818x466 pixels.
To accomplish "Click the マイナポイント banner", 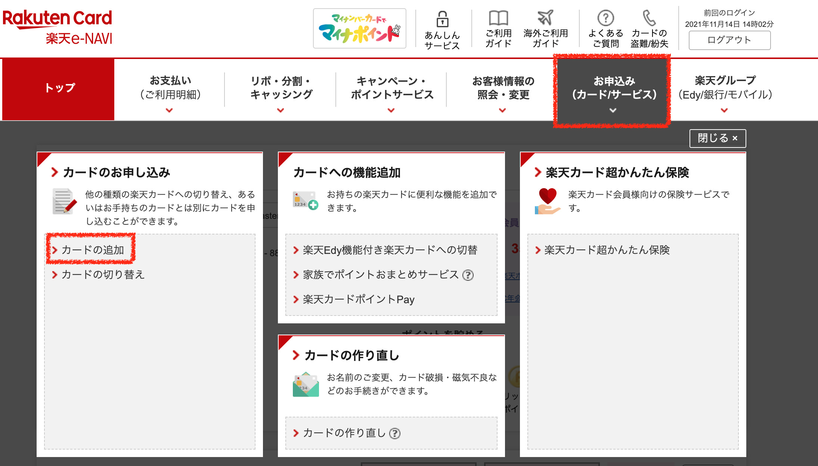I will pos(359,28).
